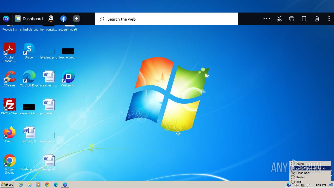Image resolution: width=334 pixels, height=188 pixels.
Task: Choose Open Clipboard History menu entry
Action: tap(310, 168)
